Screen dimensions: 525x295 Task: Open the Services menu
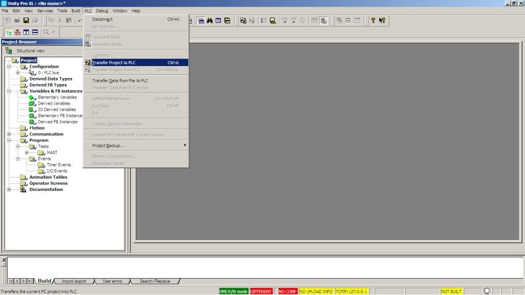(45, 11)
